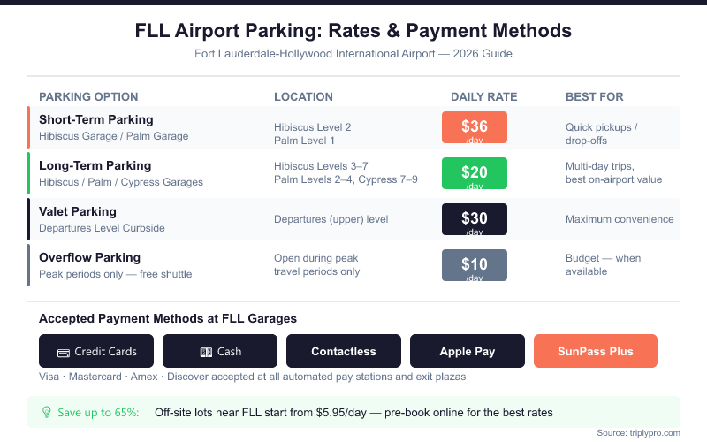Select the Contactless payment button
The height and width of the screenshot is (442, 707).
(344, 351)
